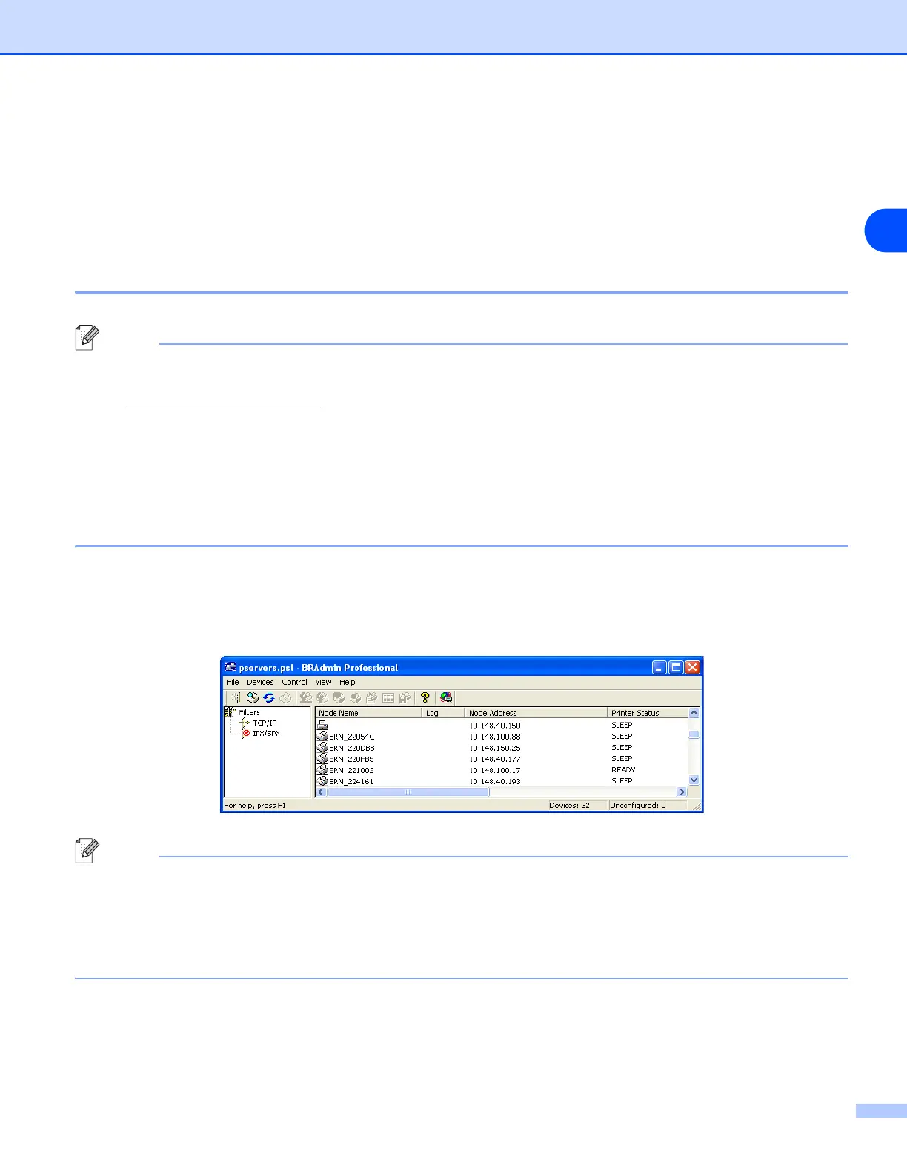Click node address 10.148.40.193
This screenshot has height=1171, width=907.
[x=495, y=781]
